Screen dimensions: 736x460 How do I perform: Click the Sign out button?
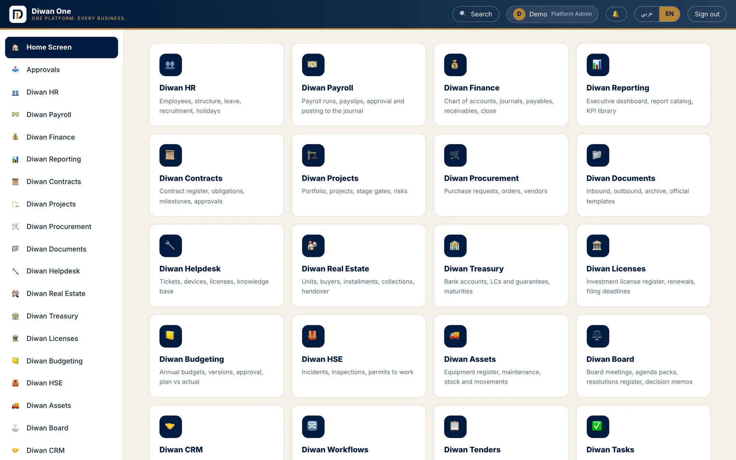pos(707,14)
